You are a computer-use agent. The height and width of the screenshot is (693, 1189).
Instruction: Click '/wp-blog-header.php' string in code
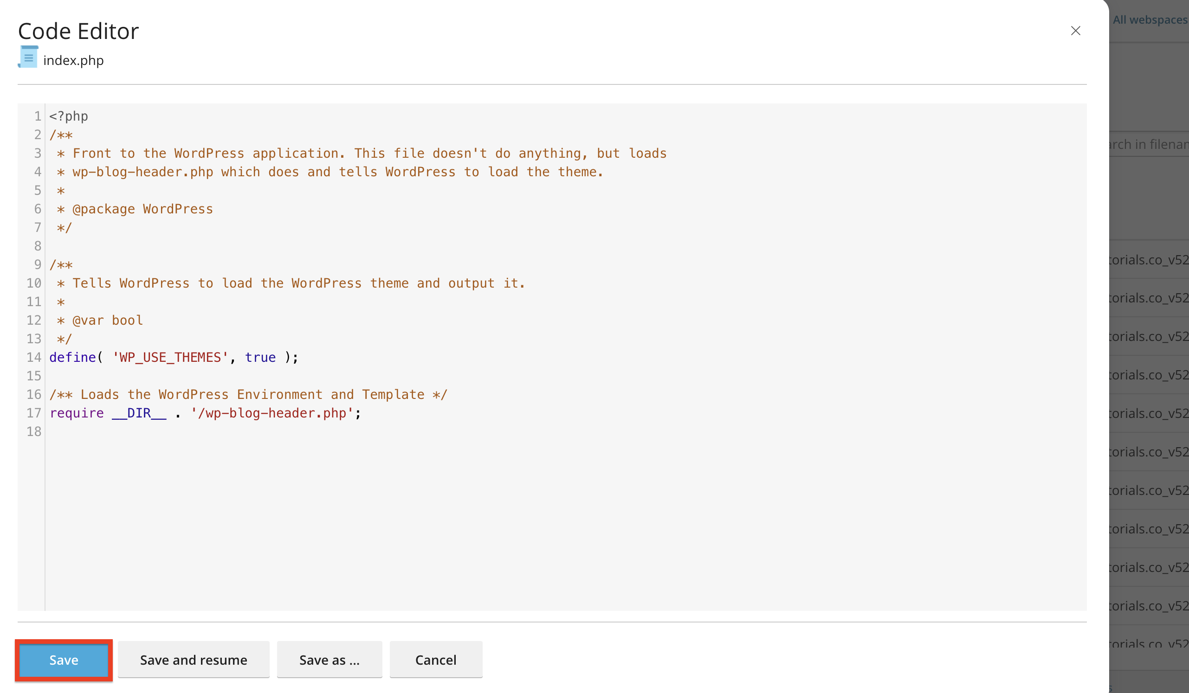272,413
